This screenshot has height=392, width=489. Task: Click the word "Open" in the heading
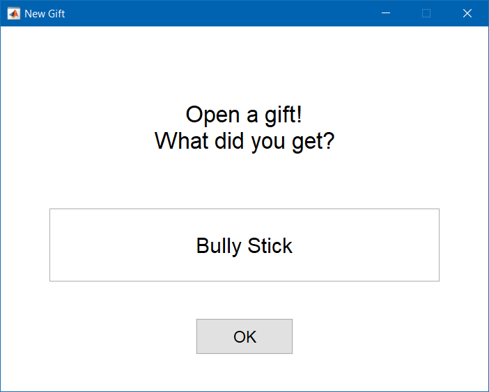click(x=209, y=114)
